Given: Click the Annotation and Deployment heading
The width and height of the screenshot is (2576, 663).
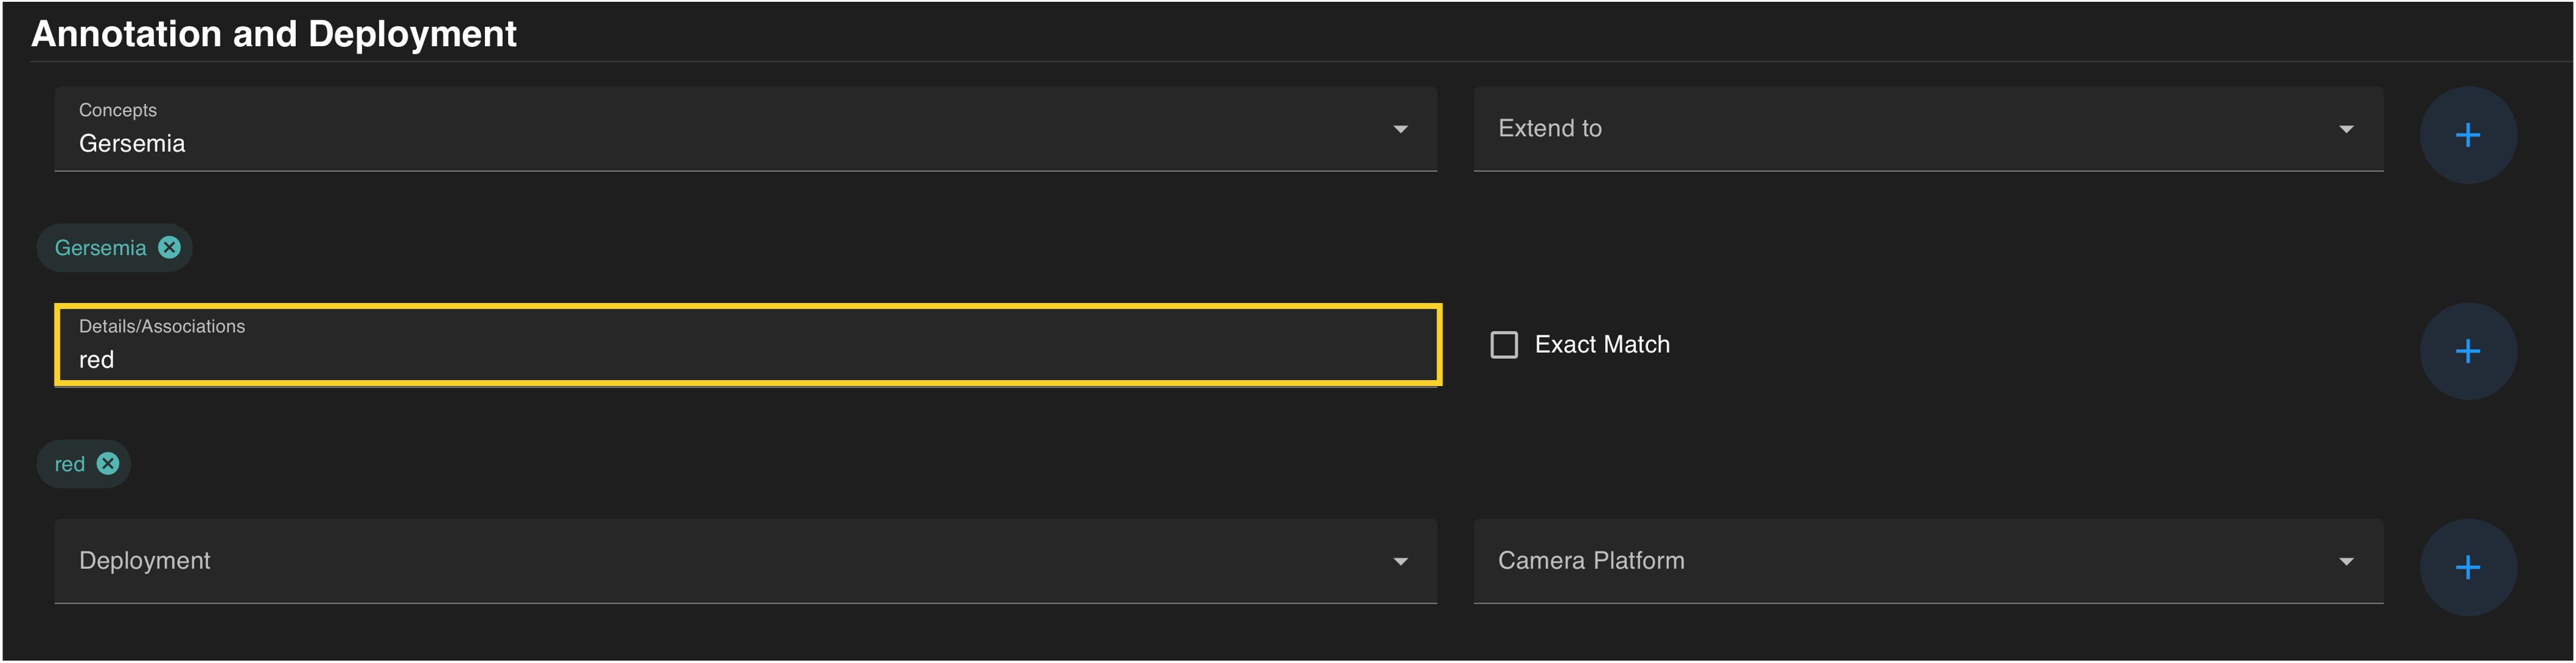Looking at the screenshot, I should pyautogui.click(x=273, y=34).
